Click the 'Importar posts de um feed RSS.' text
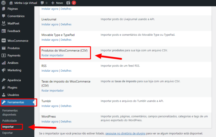 coord(120,66)
